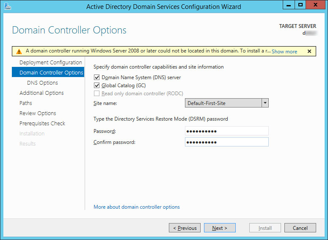
Task: Uncheck Domain Name System (DNS) server
Action: 96,77
